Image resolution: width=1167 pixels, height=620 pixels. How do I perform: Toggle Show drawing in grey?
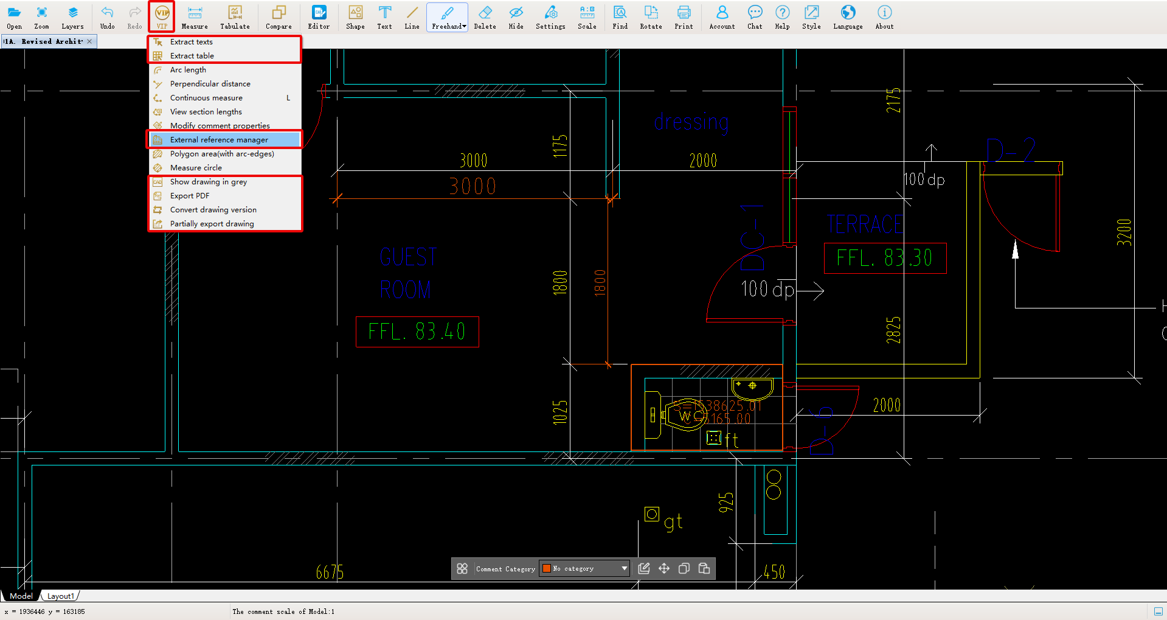208,182
